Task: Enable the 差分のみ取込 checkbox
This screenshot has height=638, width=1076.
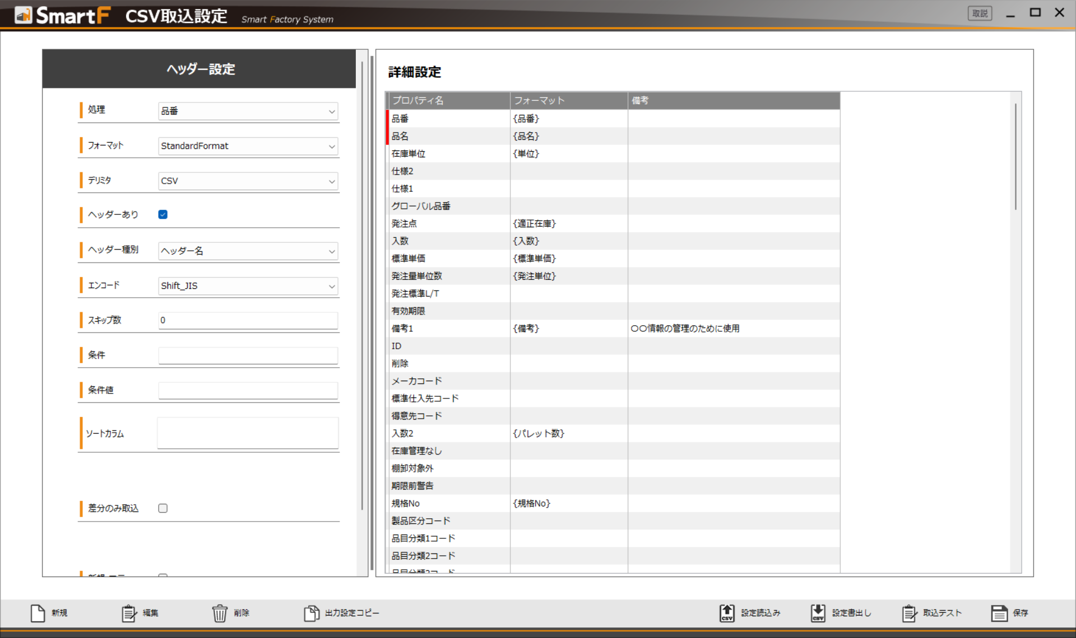Action: click(x=163, y=508)
